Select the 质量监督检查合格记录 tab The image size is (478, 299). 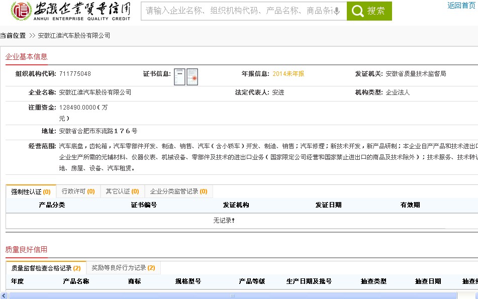(x=46, y=268)
